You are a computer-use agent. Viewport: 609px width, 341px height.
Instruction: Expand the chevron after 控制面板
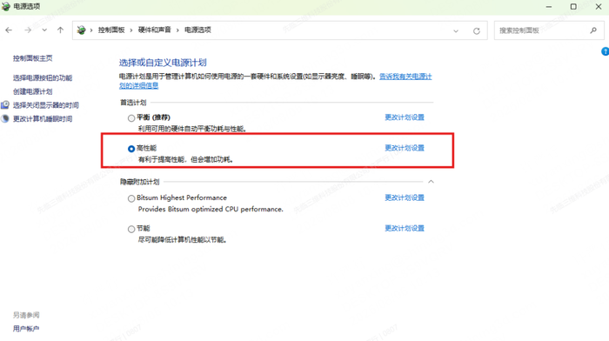[131, 30]
